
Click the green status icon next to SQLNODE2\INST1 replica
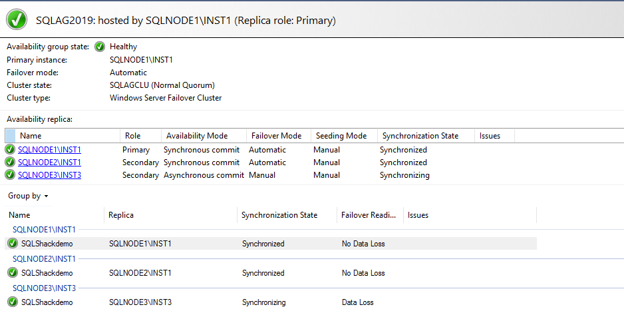[x=10, y=163]
